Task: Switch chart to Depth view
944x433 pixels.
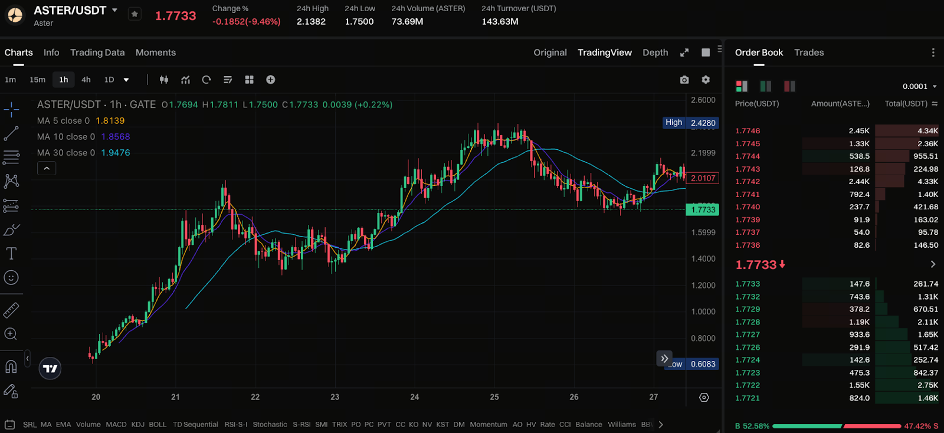Action: (655, 53)
